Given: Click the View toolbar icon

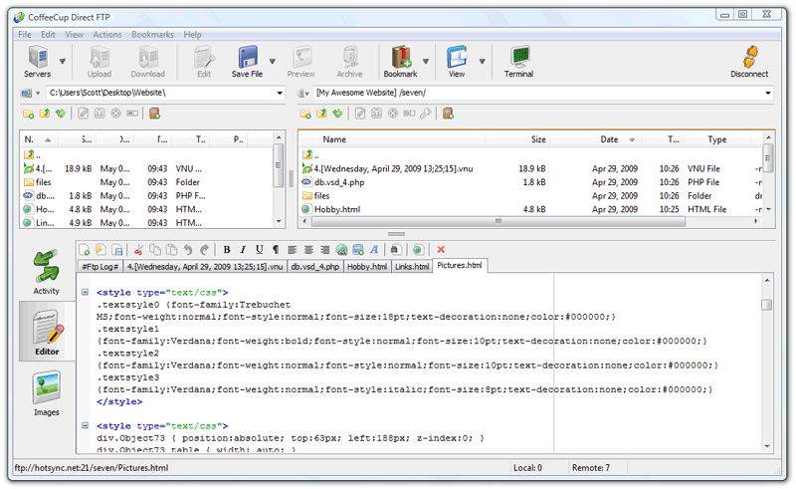Looking at the screenshot, I should pos(457,62).
